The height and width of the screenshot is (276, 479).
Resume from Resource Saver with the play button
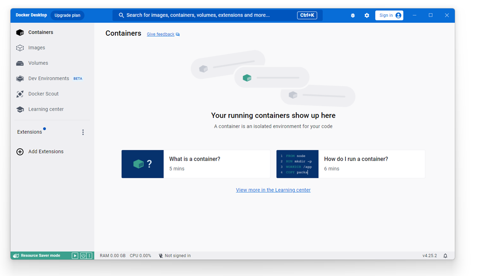pyautogui.click(x=75, y=255)
